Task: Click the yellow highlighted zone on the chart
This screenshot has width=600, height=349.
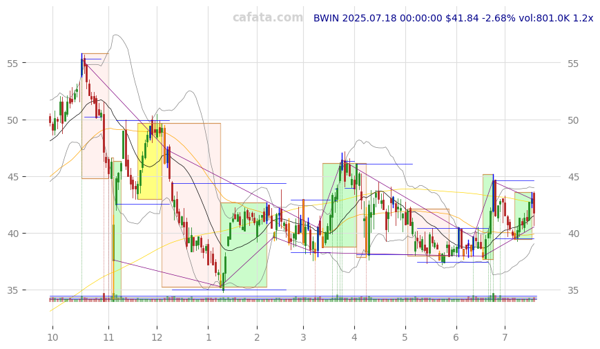Action: point(150,161)
